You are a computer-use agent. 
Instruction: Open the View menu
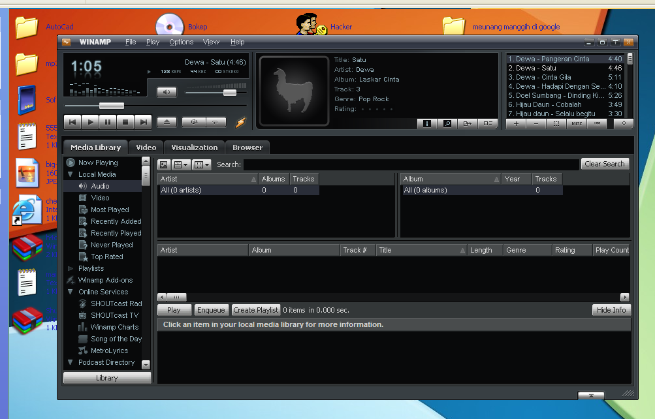(211, 42)
